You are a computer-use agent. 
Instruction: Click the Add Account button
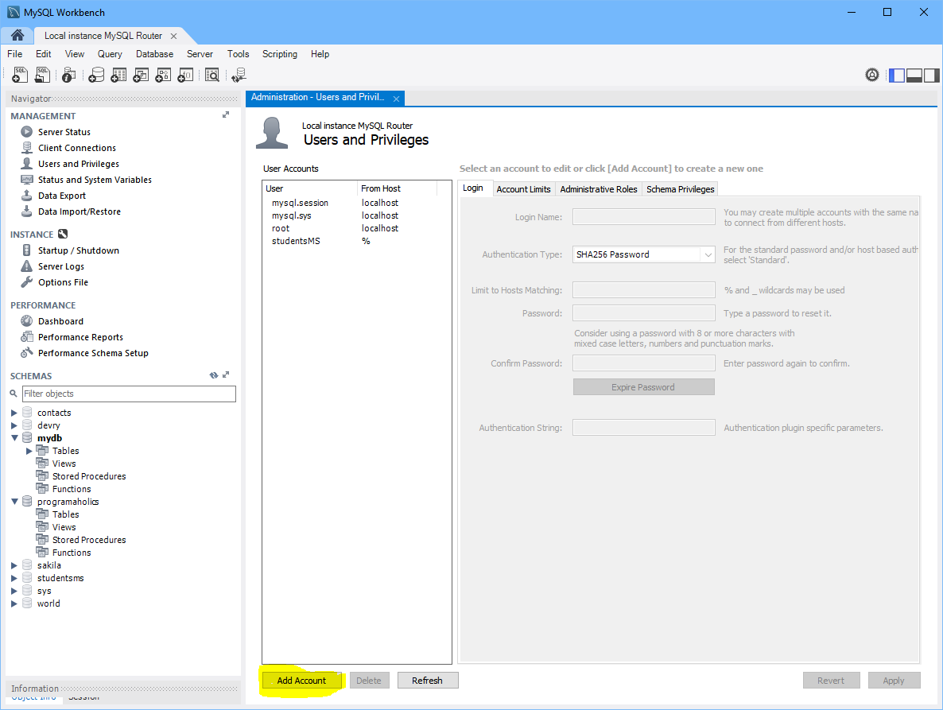click(301, 681)
